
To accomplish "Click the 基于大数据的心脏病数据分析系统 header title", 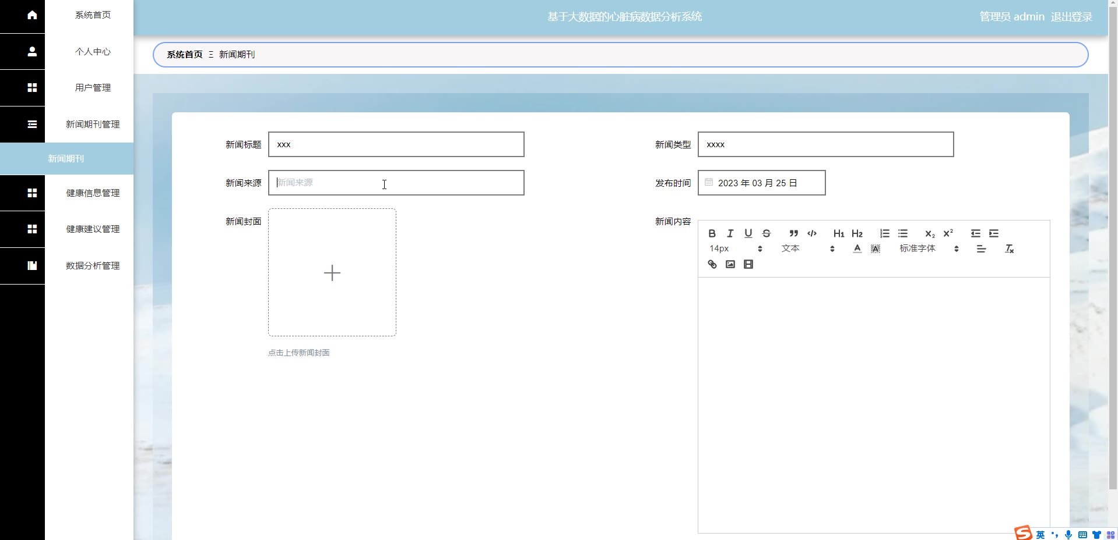I will click(x=624, y=17).
